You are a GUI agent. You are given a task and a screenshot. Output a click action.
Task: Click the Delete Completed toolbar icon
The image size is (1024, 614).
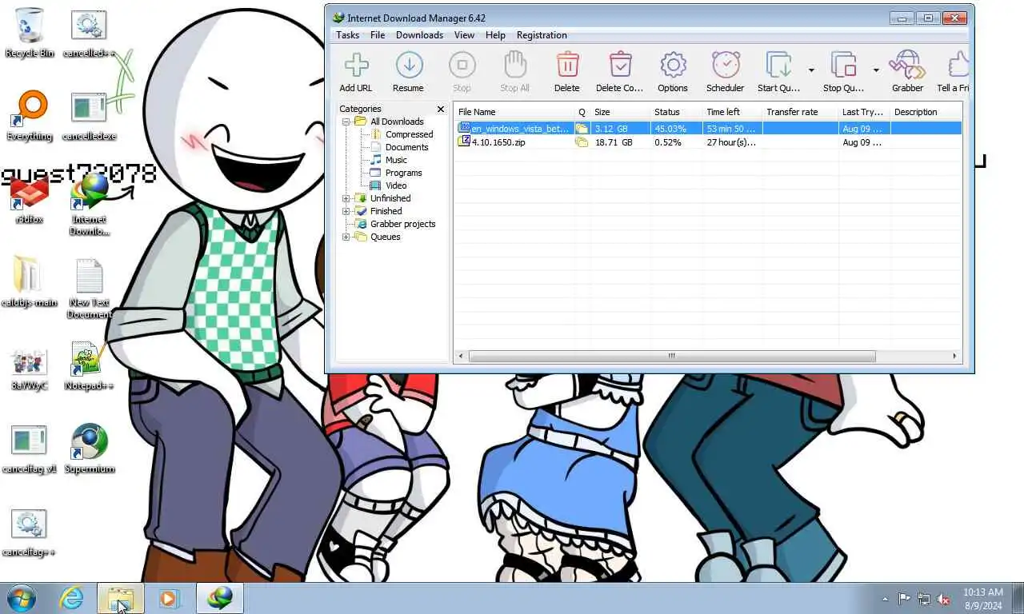coord(620,66)
